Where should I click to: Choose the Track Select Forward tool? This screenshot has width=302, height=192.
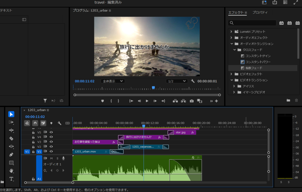[x=11, y=122]
